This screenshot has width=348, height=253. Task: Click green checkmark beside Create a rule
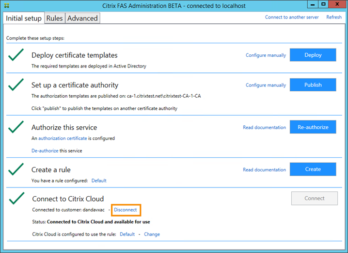pos(16,169)
